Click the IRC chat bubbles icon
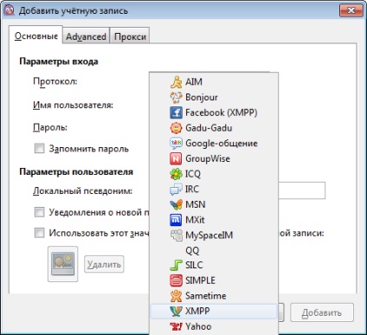The image size is (367, 335). (x=176, y=189)
